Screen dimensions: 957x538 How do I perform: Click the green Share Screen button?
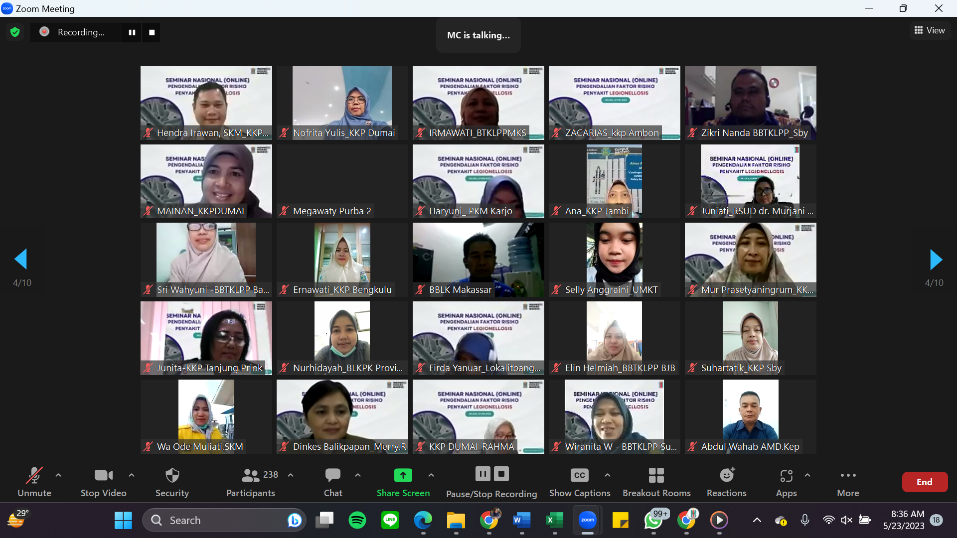pos(403,482)
